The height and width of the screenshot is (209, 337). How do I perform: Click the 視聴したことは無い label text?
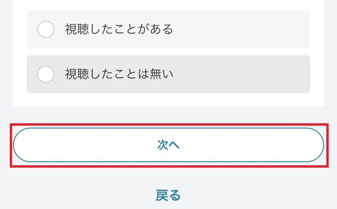tap(119, 74)
